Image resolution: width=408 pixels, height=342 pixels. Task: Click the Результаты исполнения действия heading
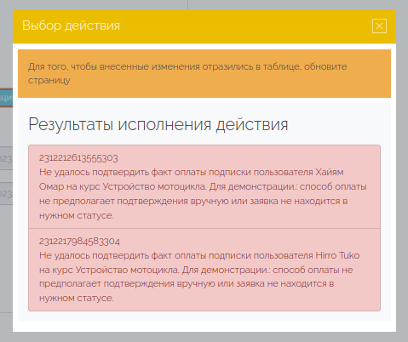click(x=158, y=124)
